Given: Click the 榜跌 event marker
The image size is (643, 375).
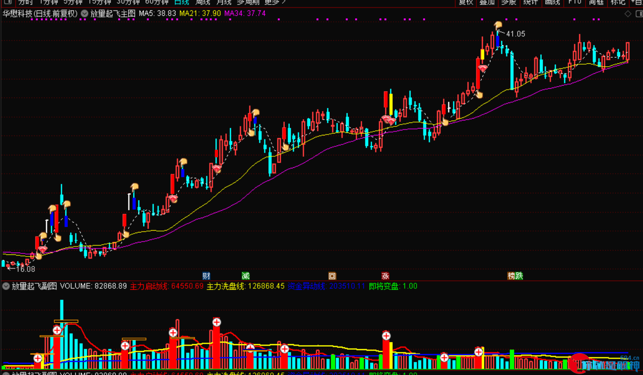Looking at the screenshot, I should tap(515, 276).
